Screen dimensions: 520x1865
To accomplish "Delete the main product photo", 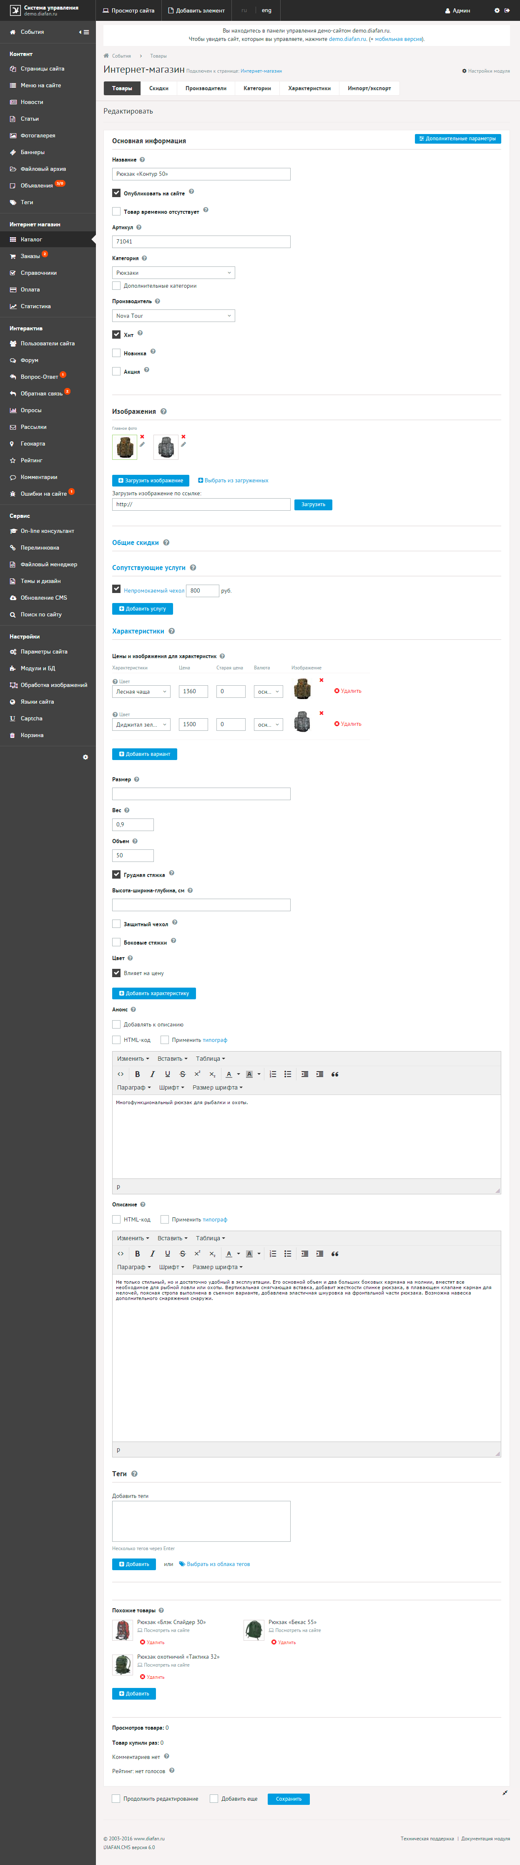I will pos(143,436).
